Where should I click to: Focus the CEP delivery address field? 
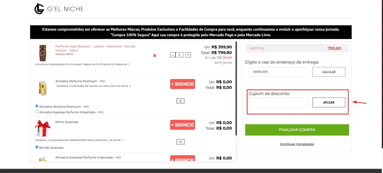(x=278, y=72)
